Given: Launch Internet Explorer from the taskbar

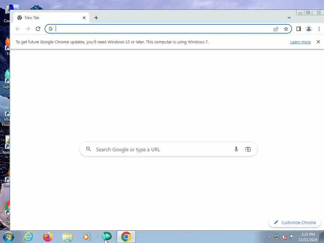Looking at the screenshot, I should click(28, 237).
